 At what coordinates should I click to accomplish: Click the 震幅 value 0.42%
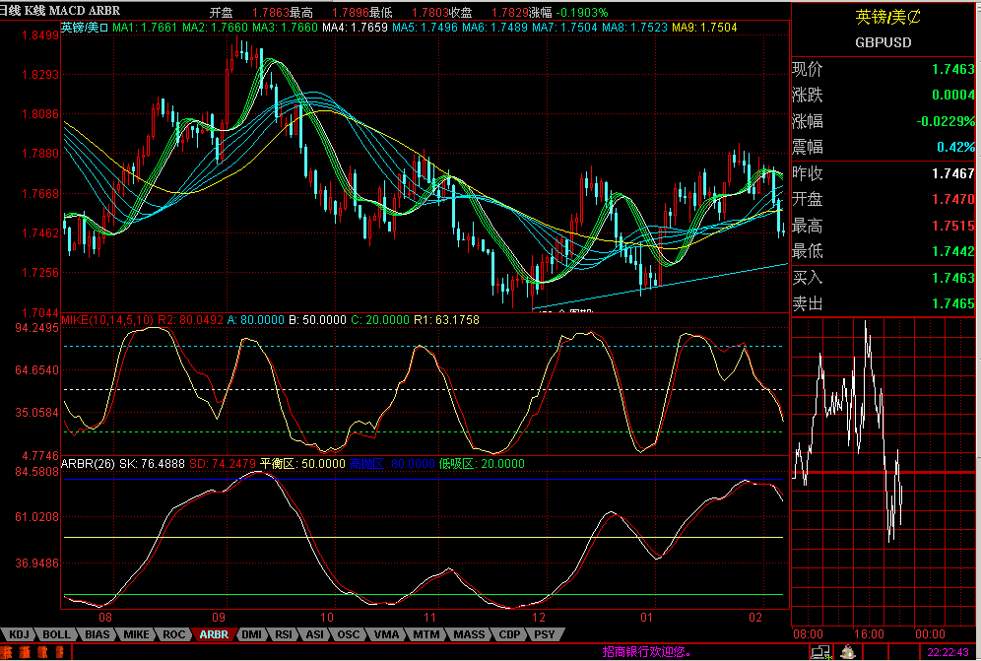(955, 147)
